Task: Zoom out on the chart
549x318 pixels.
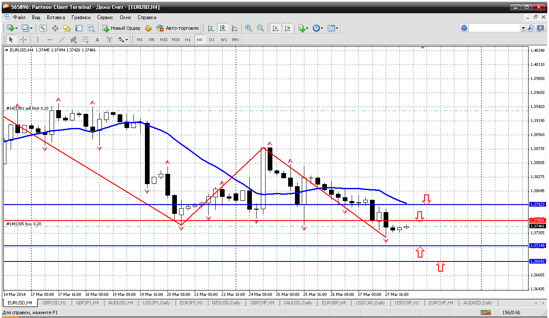Action: [260, 28]
